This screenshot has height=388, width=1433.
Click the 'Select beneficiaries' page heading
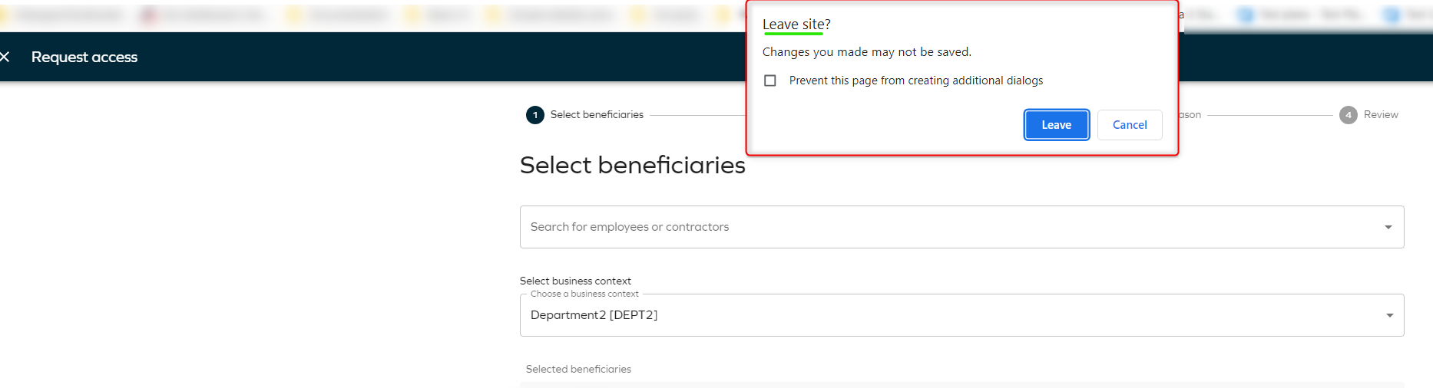pos(633,166)
